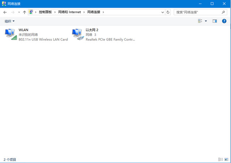Click the 802.11n USB Wireless LAN Card text
The width and height of the screenshot is (231, 163).
43,39
